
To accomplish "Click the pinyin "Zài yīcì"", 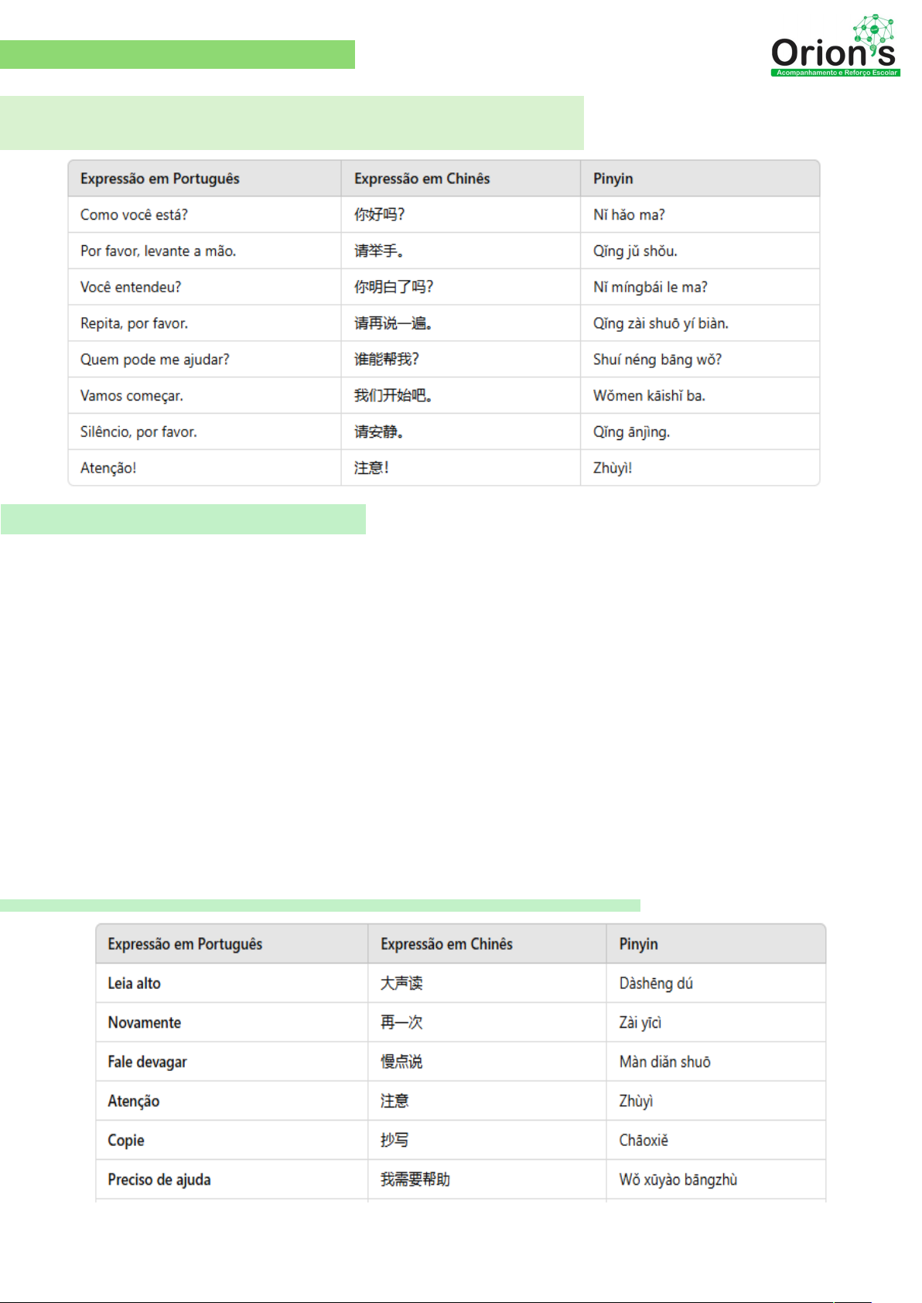I will pos(640,1023).
